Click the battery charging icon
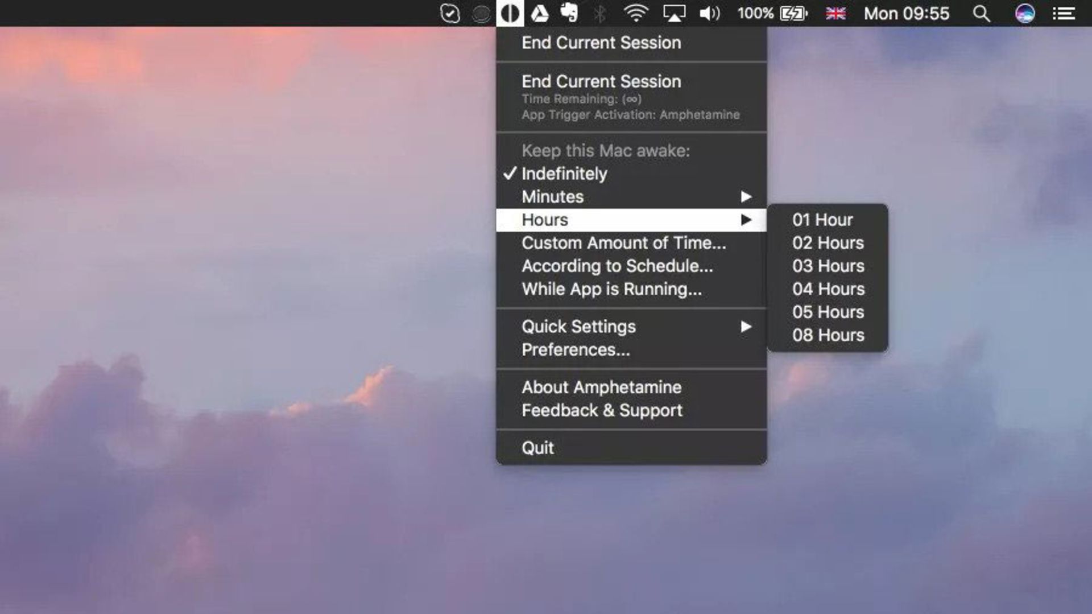This screenshot has width=1092, height=614. (x=794, y=13)
